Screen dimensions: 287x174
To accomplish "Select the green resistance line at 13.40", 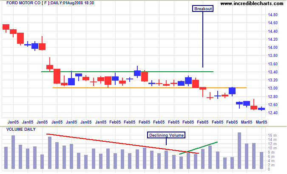I will 127,72.
